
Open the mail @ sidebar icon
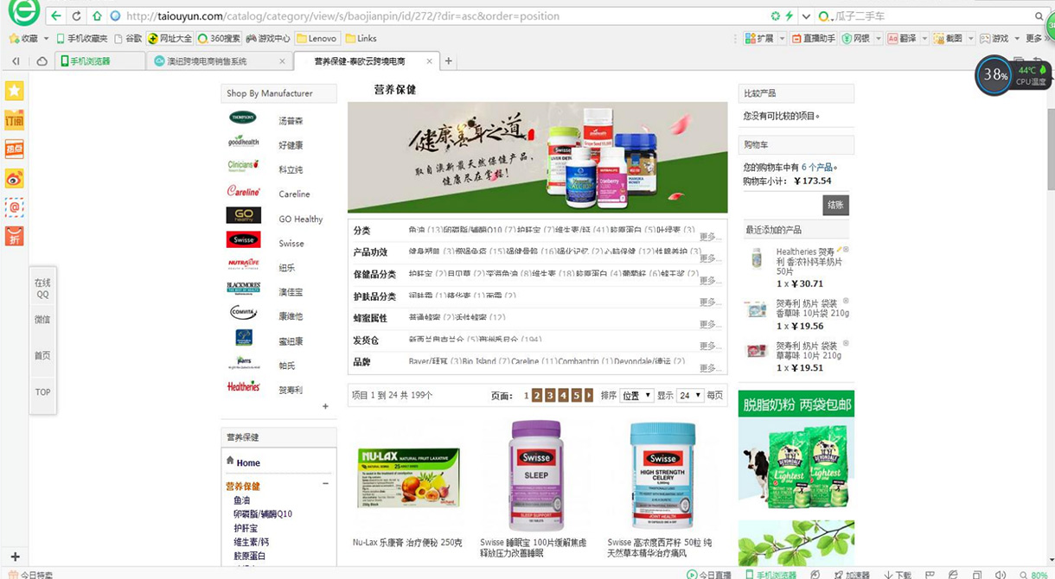tap(14, 207)
